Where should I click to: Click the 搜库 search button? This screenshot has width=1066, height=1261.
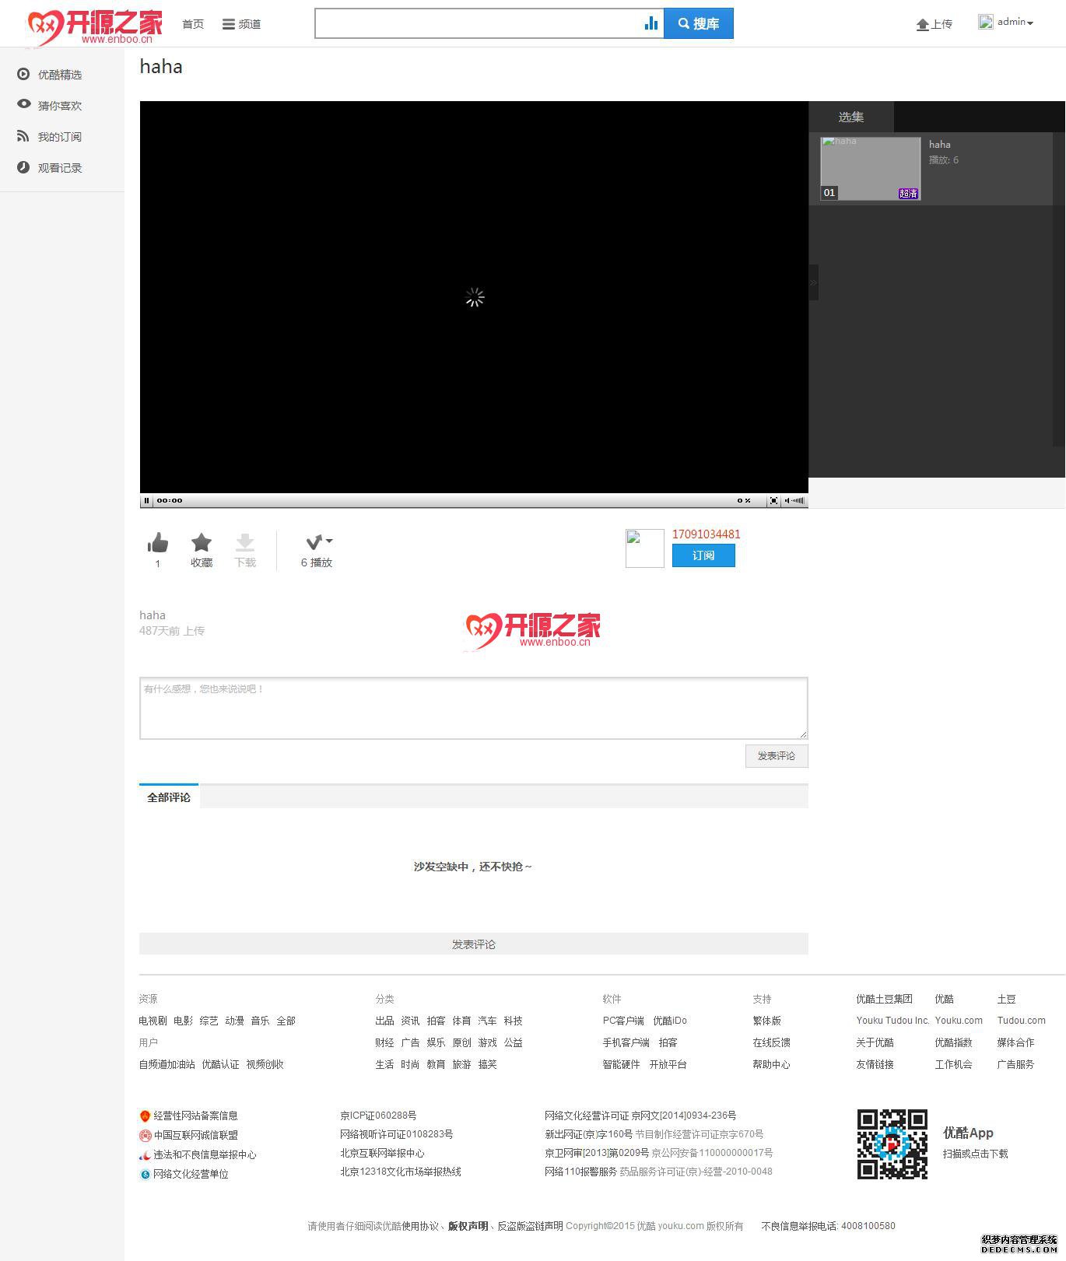[699, 23]
